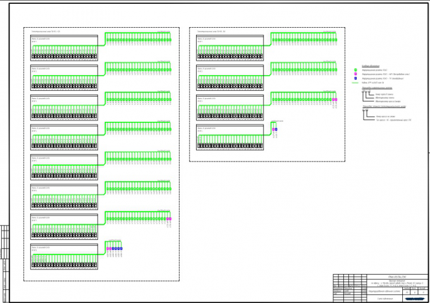430x303 pixels.
Task: Click the sheet name cell beside the logo
Action: (x=384, y=299)
